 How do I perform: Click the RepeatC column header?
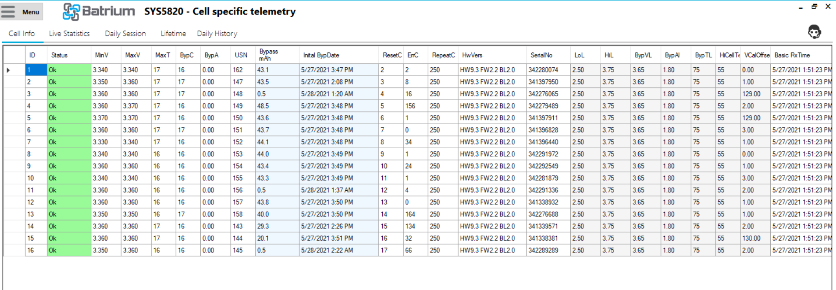point(443,55)
